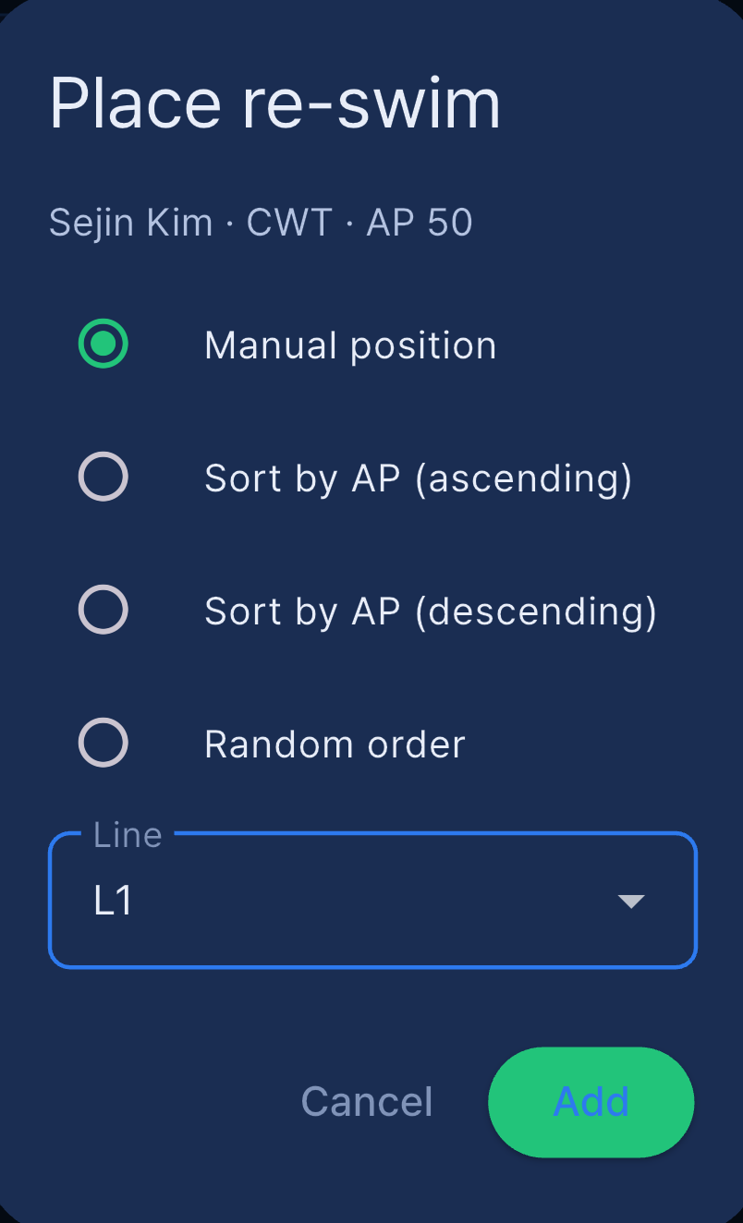Image resolution: width=743 pixels, height=1223 pixels.
Task: Click the CWT discipline text in subtitle
Action: [x=289, y=223]
